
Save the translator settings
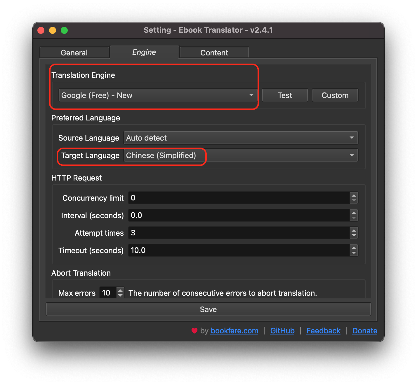208,309
